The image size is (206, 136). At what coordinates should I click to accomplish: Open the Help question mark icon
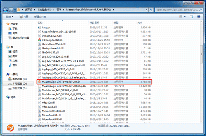point(199,16)
